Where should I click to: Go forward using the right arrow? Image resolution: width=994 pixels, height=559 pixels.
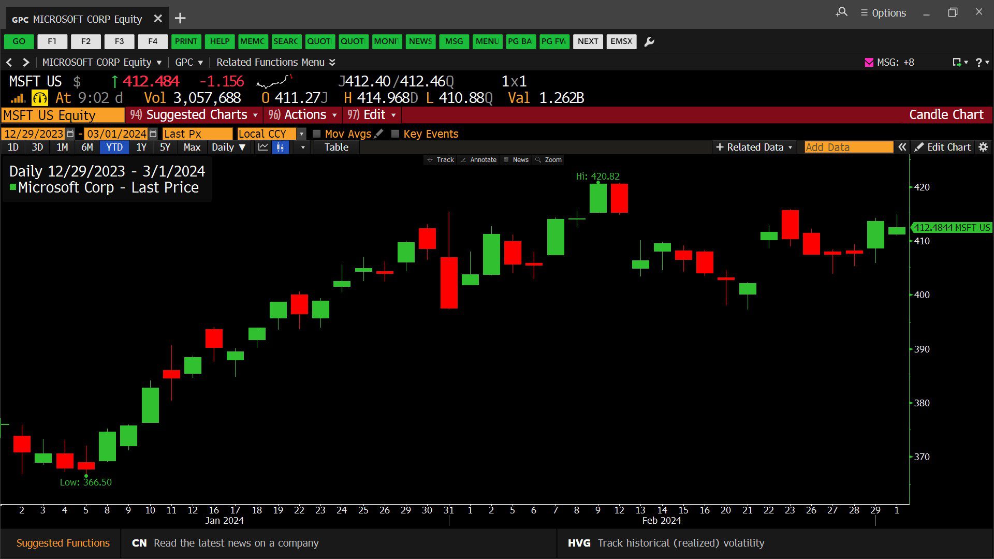tap(26, 62)
